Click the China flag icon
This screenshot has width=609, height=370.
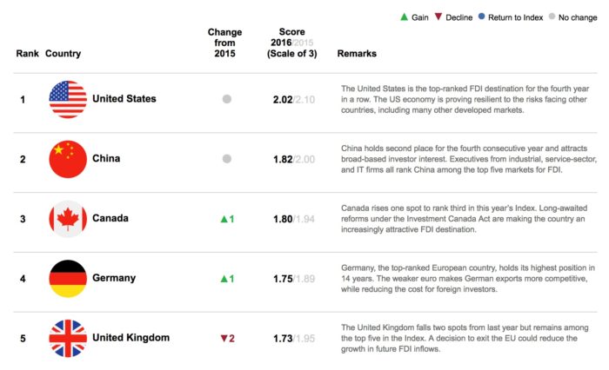pyautogui.click(x=68, y=159)
